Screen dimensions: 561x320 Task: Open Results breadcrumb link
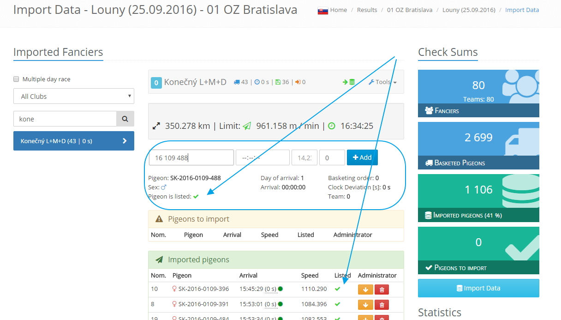click(367, 10)
